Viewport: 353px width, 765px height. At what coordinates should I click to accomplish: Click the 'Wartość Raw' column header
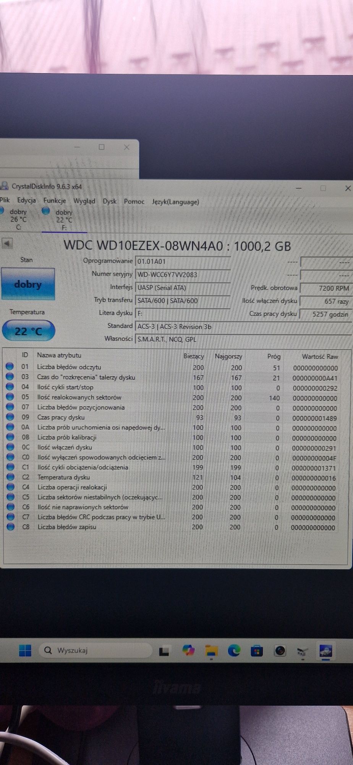(x=320, y=356)
